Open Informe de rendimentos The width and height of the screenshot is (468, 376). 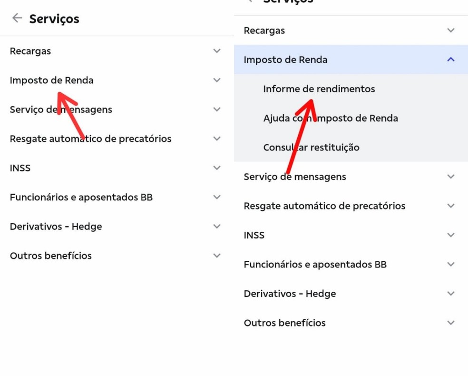(319, 89)
